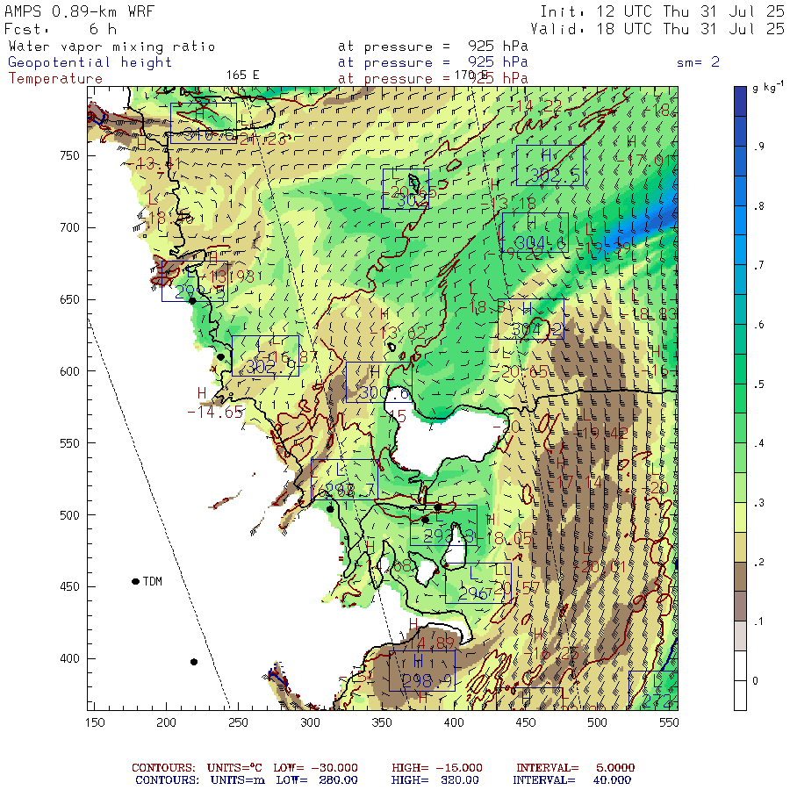
Task: Click the dark navy top segment of colorbar
Action: point(740,101)
